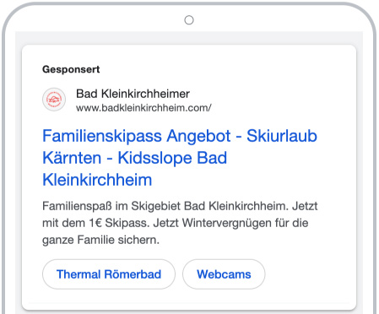Open the Thermal Römerbad sitelink chip
Screen dimensions: 379x314
tap(109, 274)
